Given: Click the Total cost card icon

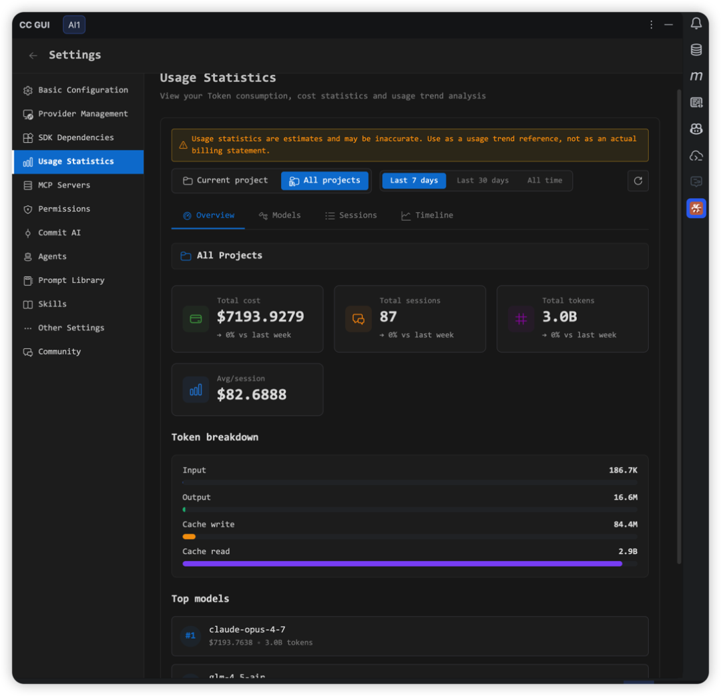Looking at the screenshot, I should [196, 319].
